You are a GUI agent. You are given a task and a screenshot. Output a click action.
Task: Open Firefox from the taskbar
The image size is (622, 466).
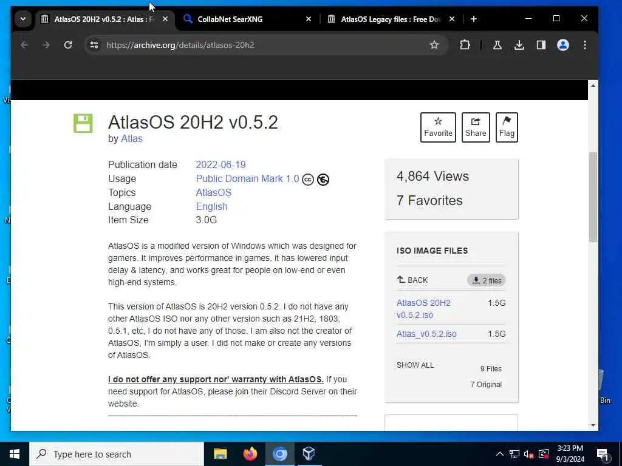point(250,454)
